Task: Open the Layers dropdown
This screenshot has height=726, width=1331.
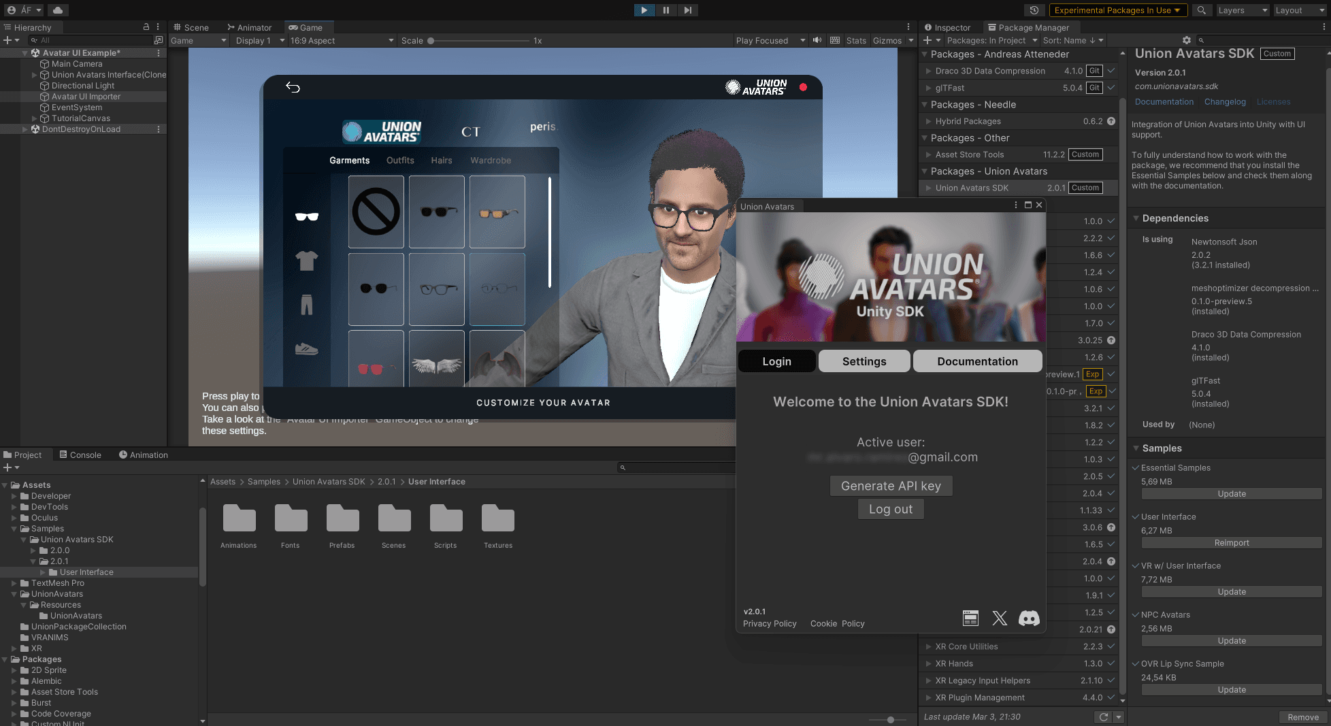Action: coord(1243,10)
